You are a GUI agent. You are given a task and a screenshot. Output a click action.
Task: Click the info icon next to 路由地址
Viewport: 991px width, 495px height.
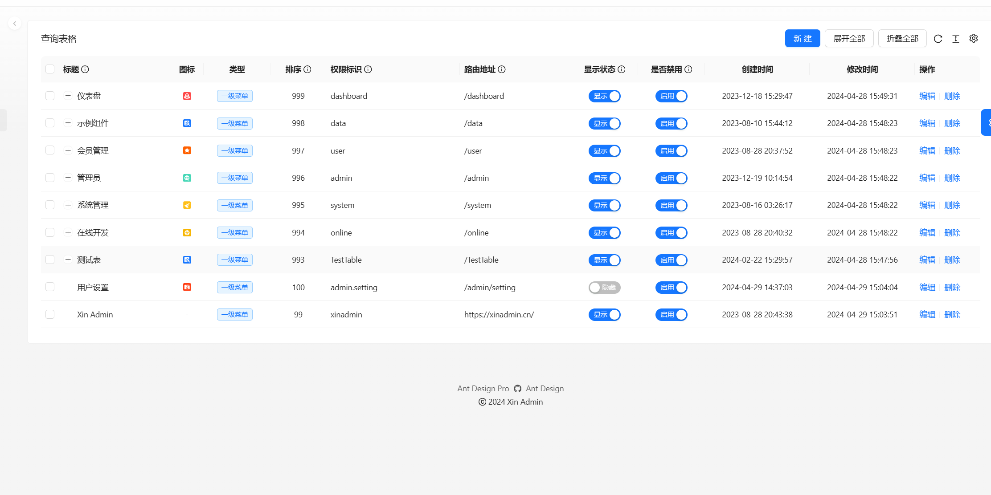click(502, 69)
